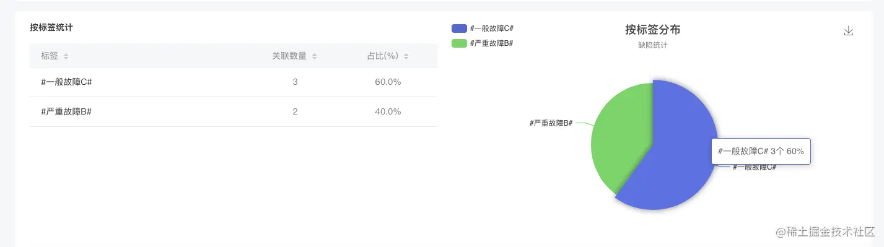Click the green legend color swatch
Screen dimensions: 884x247
459,43
